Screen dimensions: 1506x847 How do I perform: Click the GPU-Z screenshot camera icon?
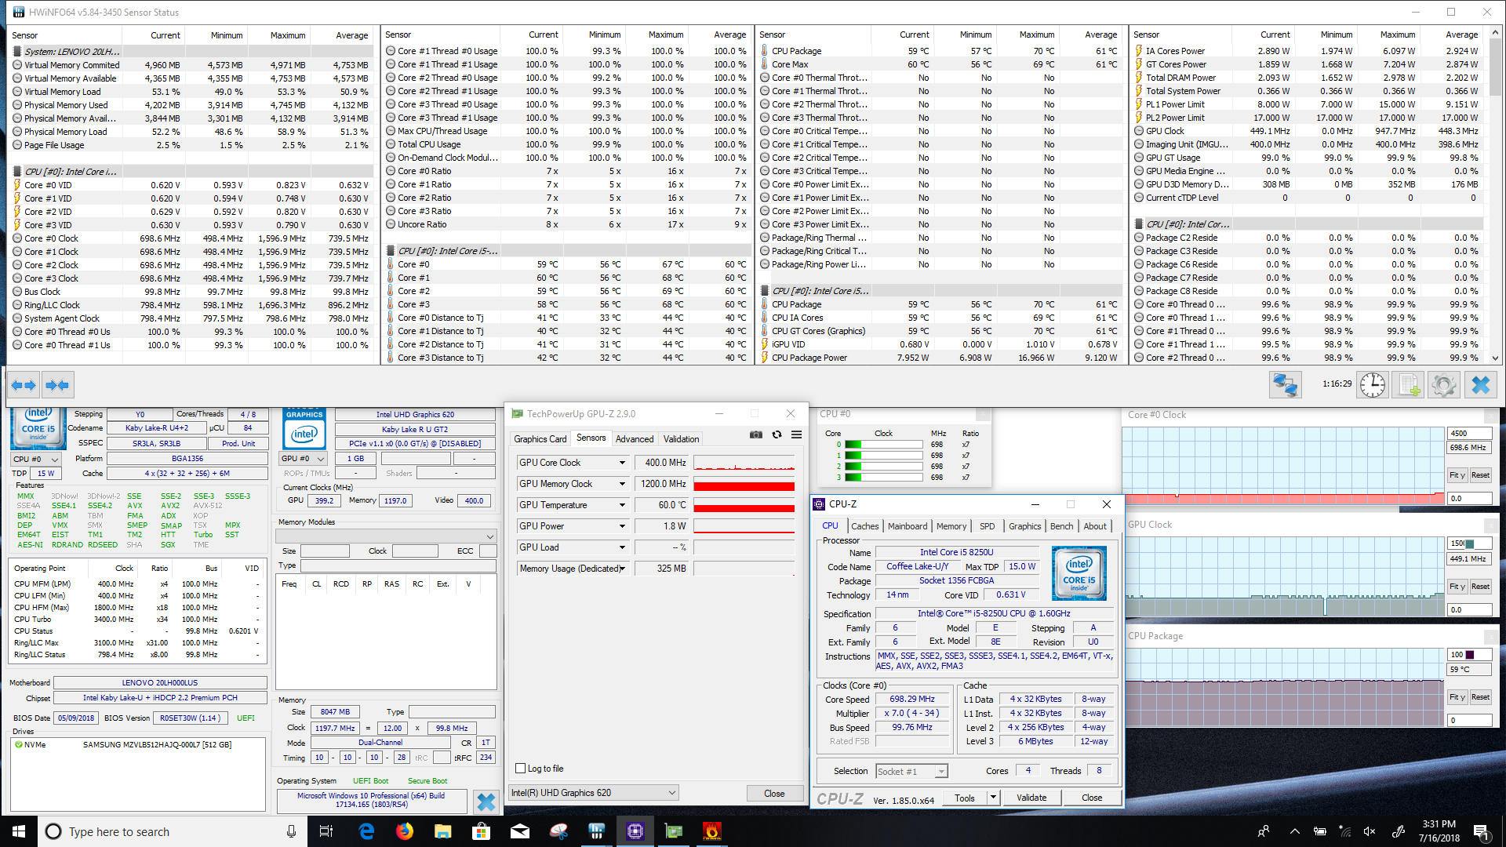point(756,434)
